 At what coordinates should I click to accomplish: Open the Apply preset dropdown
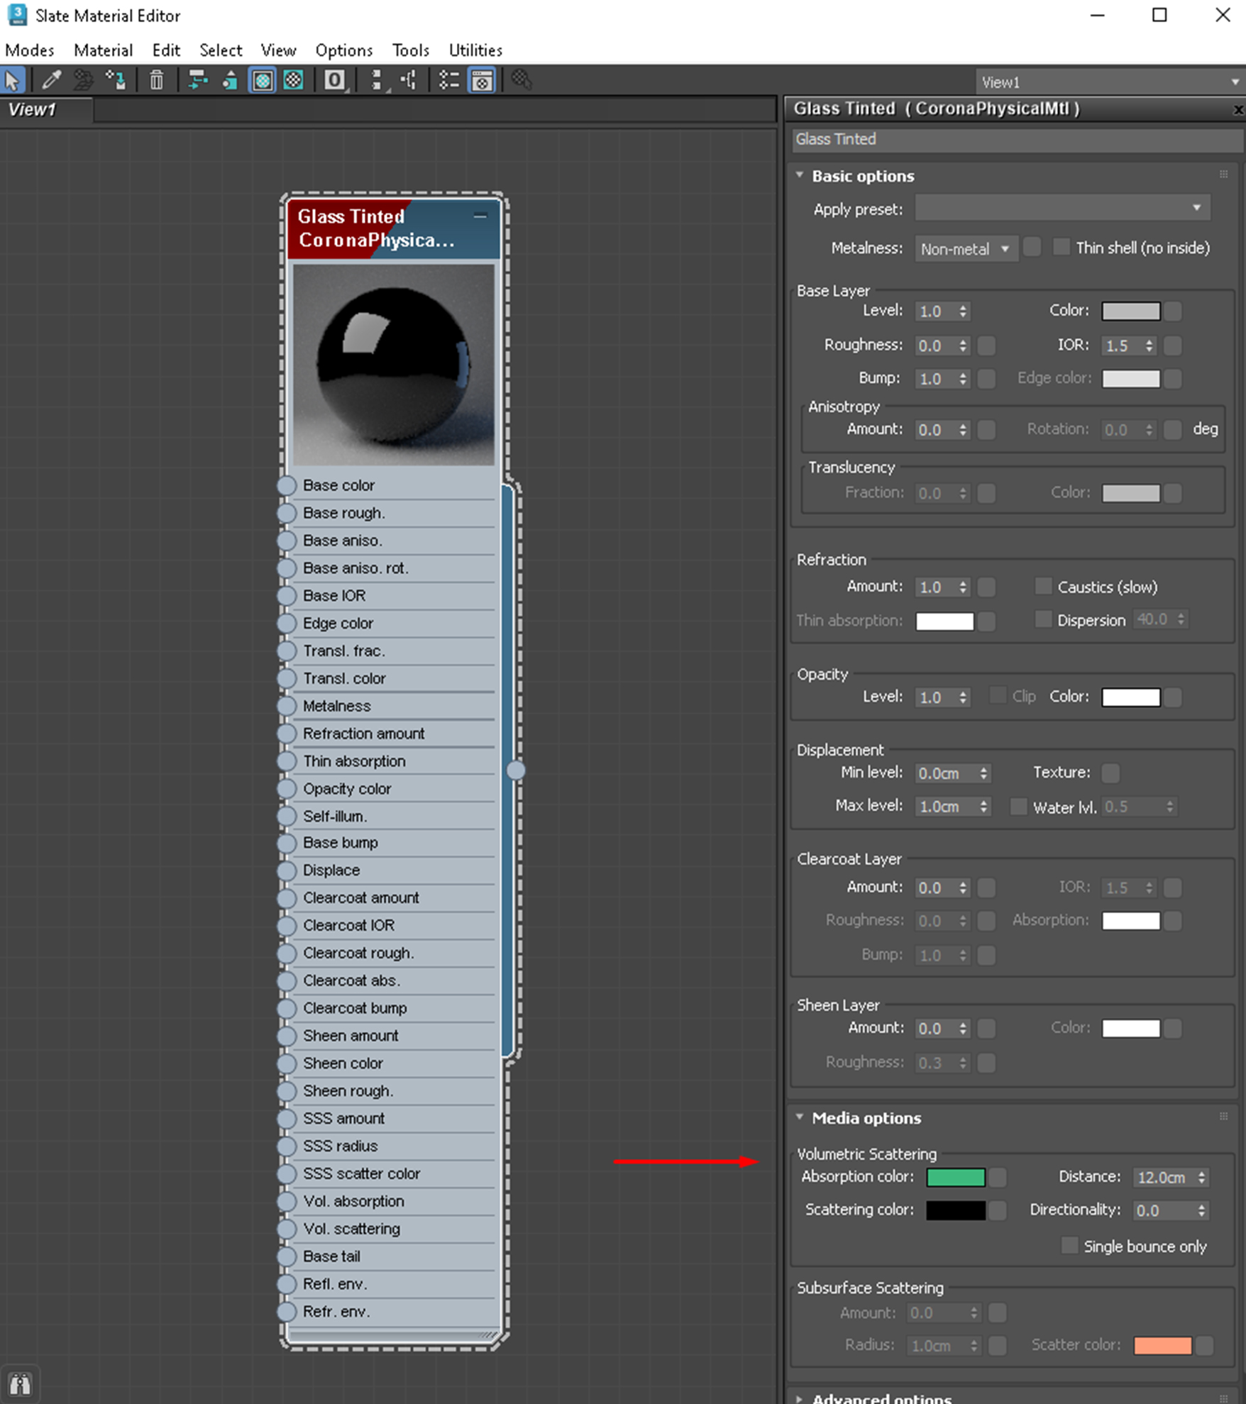tap(1062, 208)
